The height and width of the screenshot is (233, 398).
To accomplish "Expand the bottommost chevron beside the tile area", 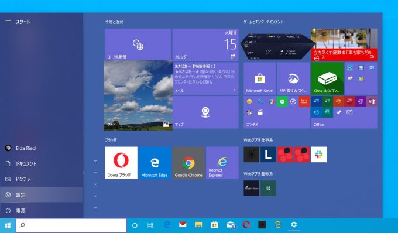I will (x=95, y=208).
